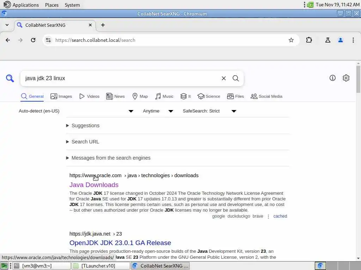Open the profile avatar button
Image resolution: width=361 pixels, height=270 pixels.
(x=340, y=40)
